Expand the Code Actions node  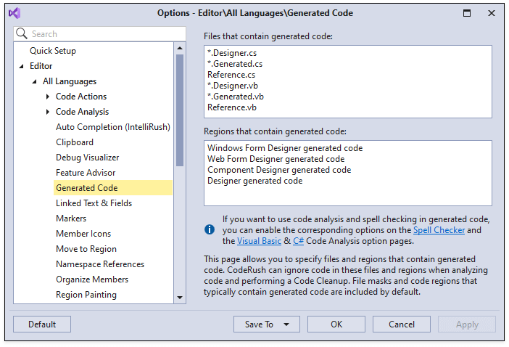(x=48, y=97)
